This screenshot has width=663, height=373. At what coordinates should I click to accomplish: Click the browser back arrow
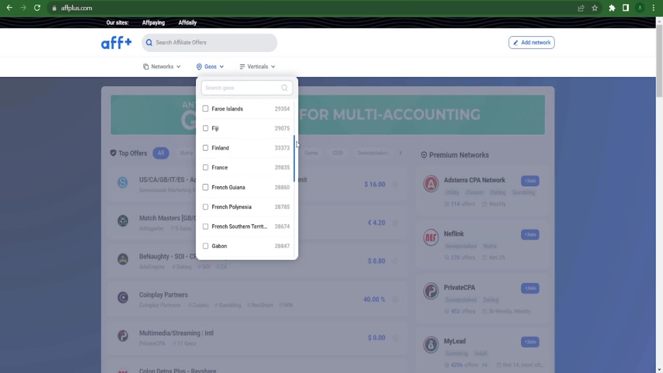[x=9, y=8]
